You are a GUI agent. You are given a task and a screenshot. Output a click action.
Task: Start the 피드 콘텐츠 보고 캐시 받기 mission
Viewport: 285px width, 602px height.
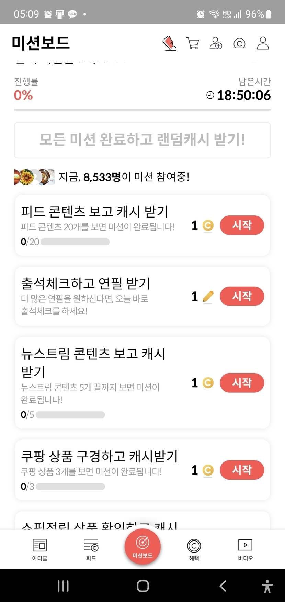point(242,225)
